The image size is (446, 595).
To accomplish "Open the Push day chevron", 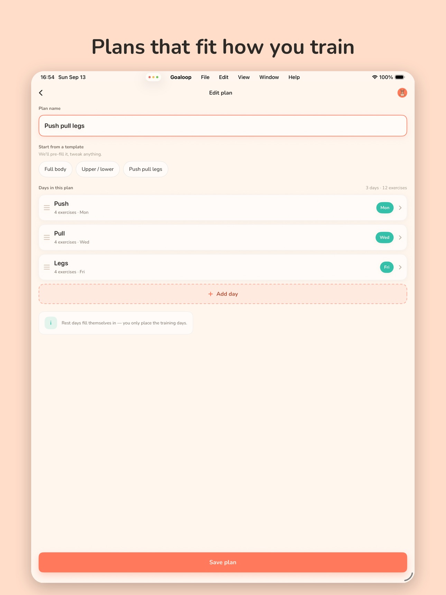I will (x=400, y=208).
